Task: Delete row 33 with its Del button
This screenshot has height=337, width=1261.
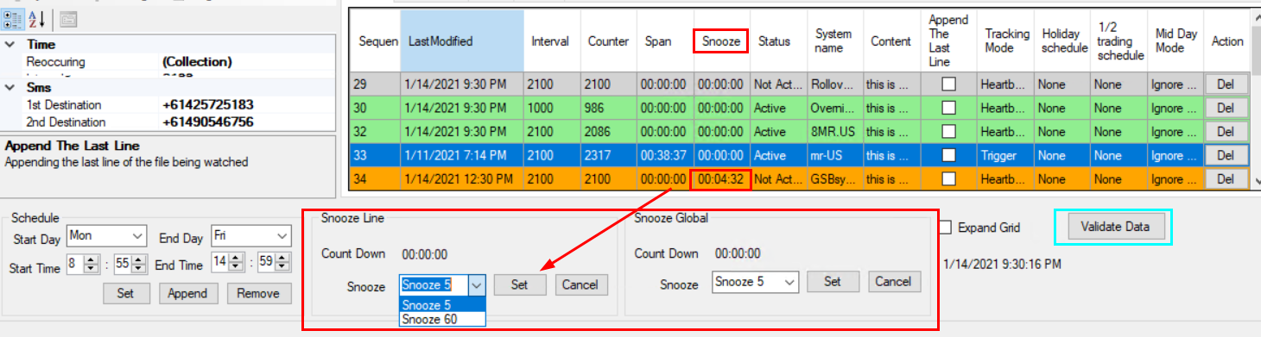Action: (1226, 155)
